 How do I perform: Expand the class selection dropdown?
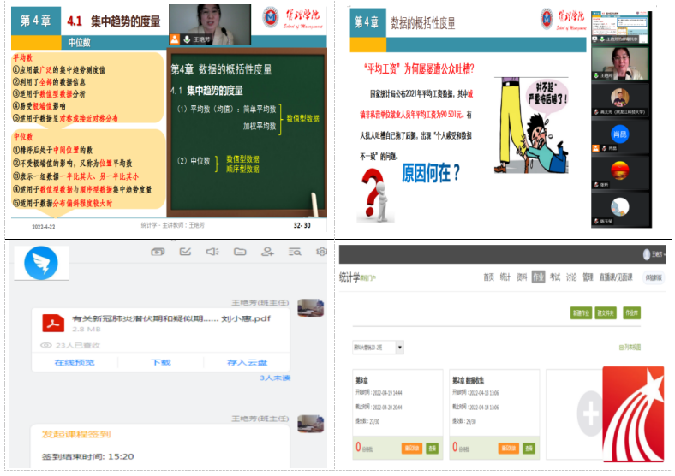pos(399,348)
